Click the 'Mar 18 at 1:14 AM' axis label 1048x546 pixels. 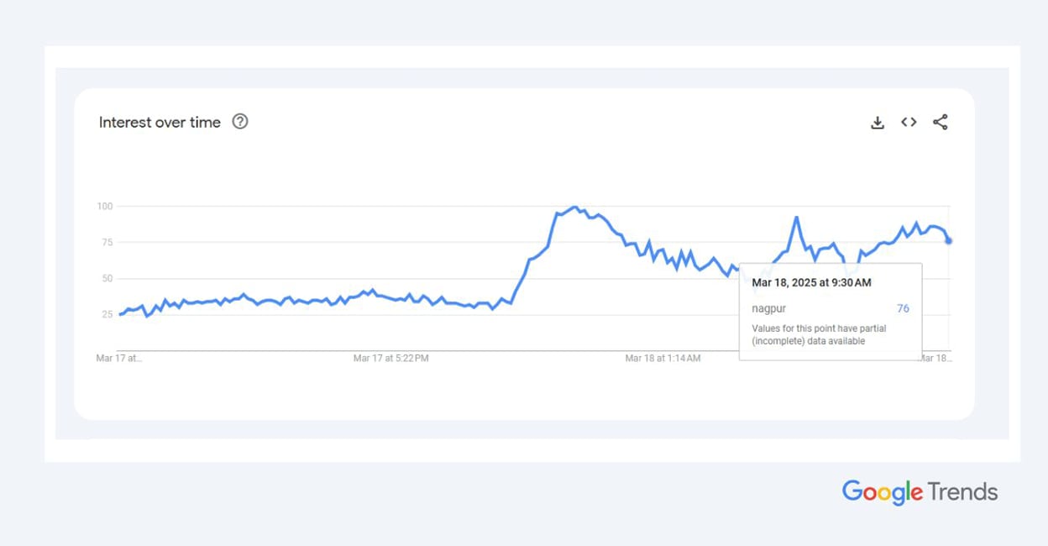[x=663, y=358]
